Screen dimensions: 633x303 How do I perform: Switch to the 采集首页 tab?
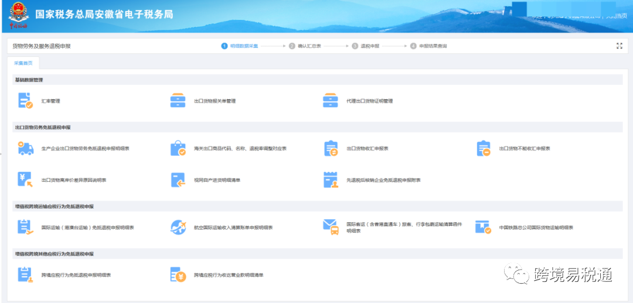point(24,63)
